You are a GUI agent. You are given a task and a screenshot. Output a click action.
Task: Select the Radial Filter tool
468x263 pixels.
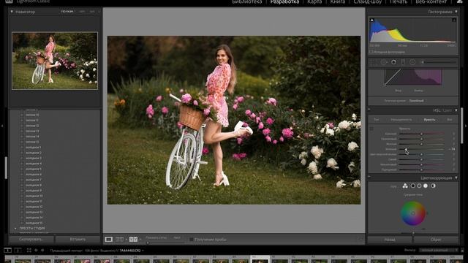(x=412, y=62)
